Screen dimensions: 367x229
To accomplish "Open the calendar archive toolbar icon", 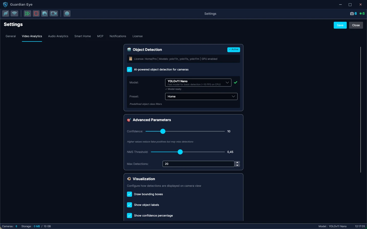I will (45, 13).
